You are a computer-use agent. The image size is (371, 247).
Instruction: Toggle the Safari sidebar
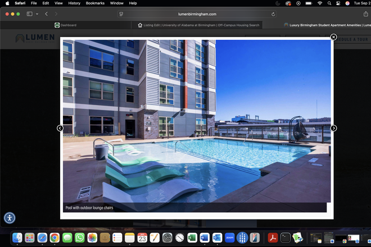(30, 14)
